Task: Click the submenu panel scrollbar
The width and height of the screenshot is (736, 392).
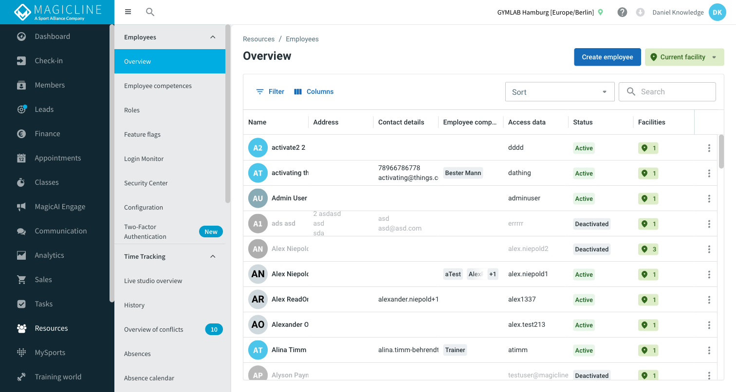Action: point(228,114)
